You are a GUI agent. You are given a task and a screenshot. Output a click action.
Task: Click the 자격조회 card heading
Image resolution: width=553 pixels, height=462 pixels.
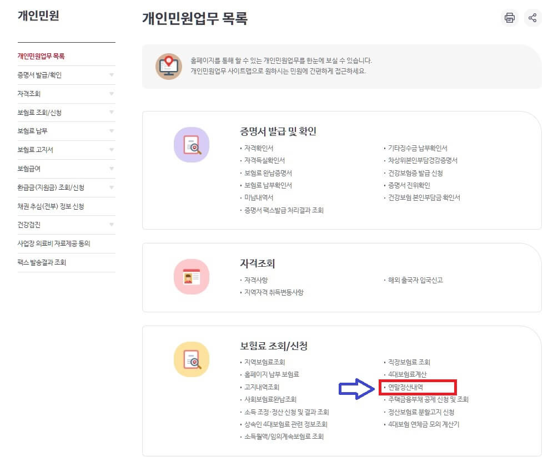tap(258, 263)
